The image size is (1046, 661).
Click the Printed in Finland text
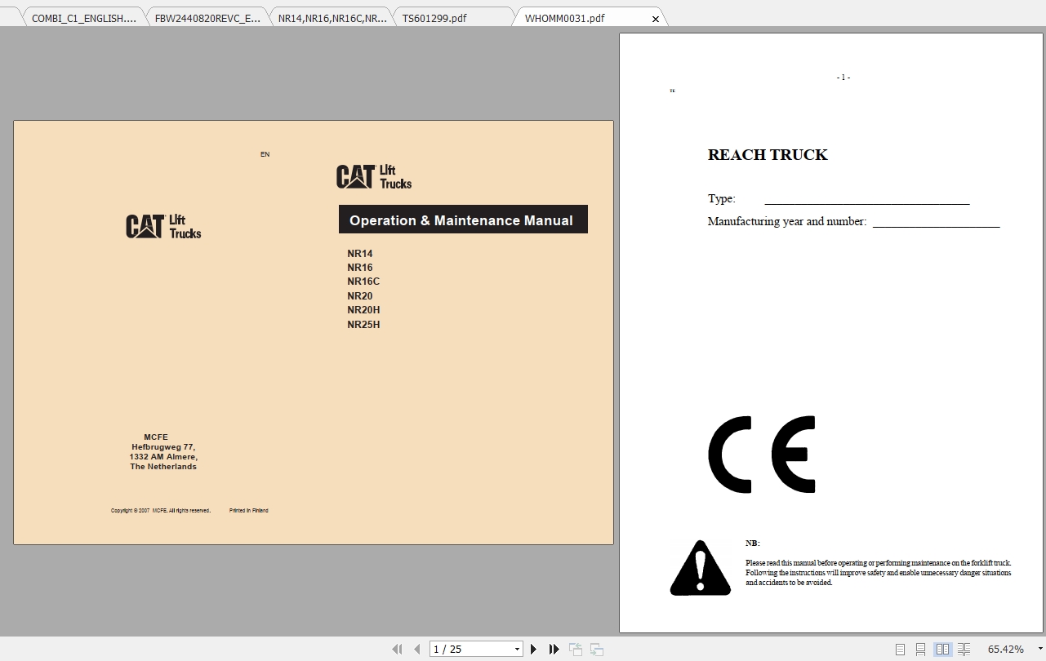click(x=249, y=511)
